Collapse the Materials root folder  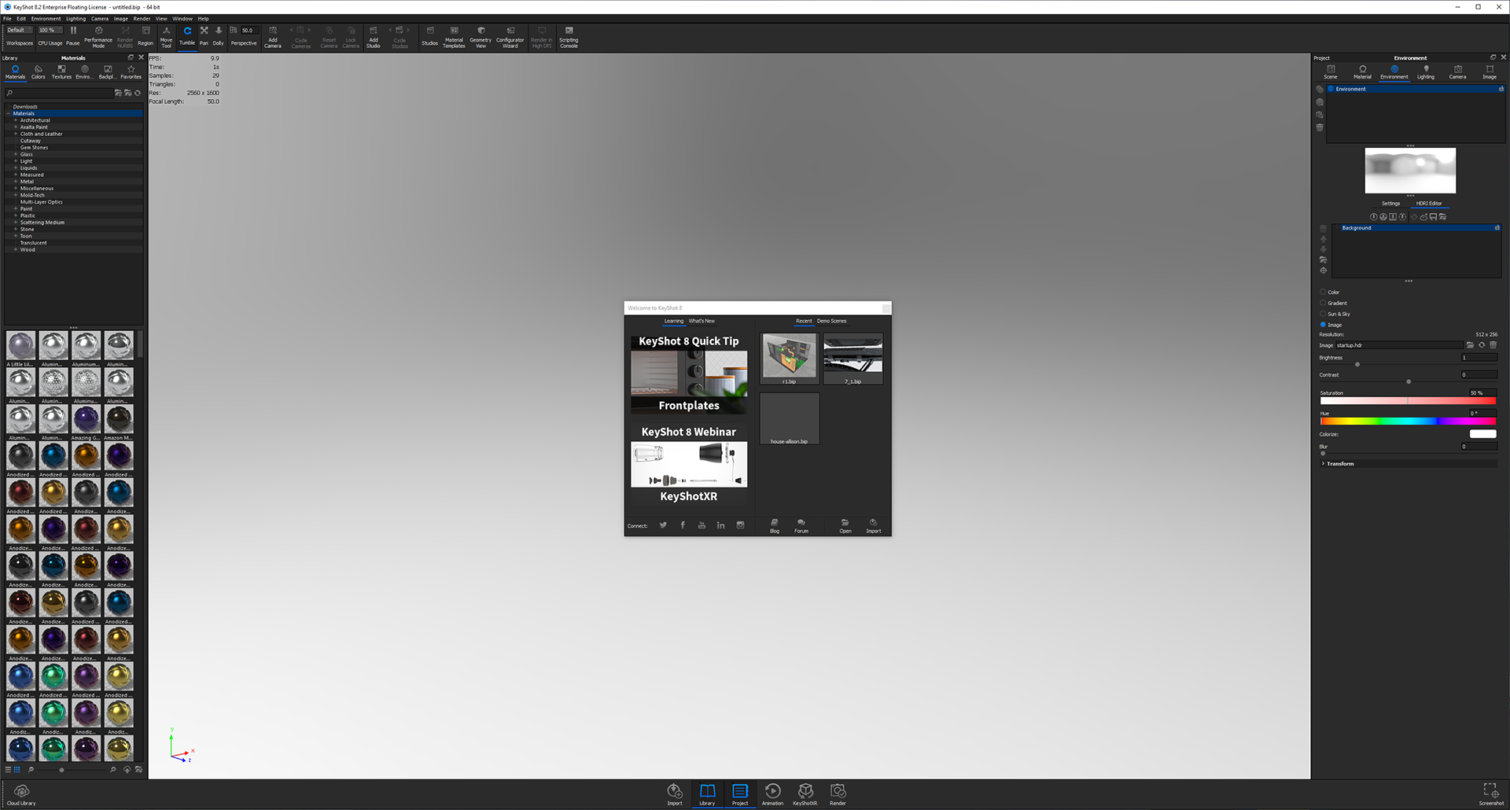[9, 113]
